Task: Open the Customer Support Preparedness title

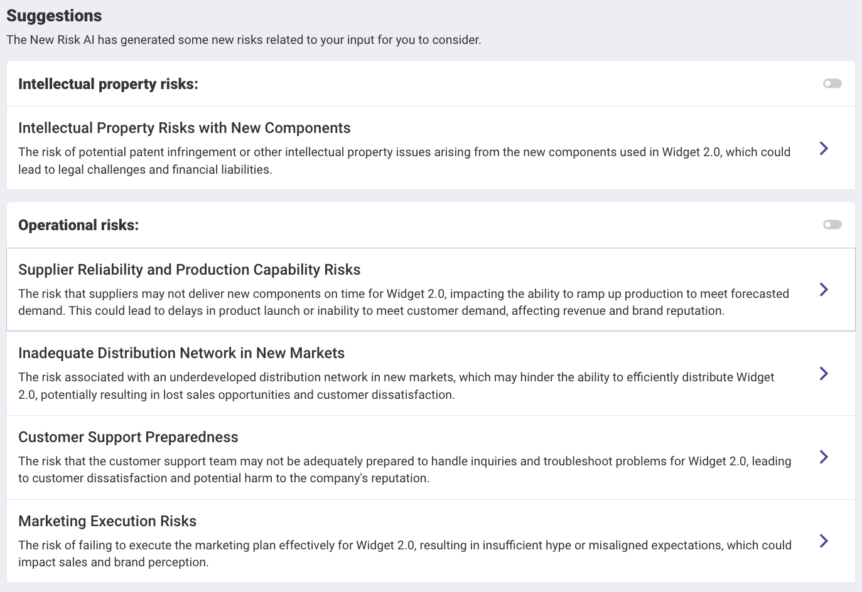Action: [128, 437]
